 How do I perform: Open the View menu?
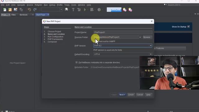click(x=13, y=5)
